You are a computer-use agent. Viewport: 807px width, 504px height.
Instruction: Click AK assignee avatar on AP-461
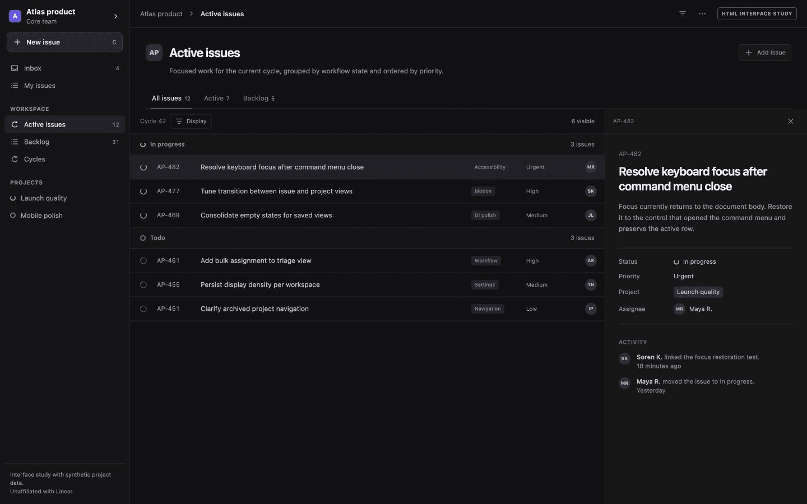tap(591, 261)
